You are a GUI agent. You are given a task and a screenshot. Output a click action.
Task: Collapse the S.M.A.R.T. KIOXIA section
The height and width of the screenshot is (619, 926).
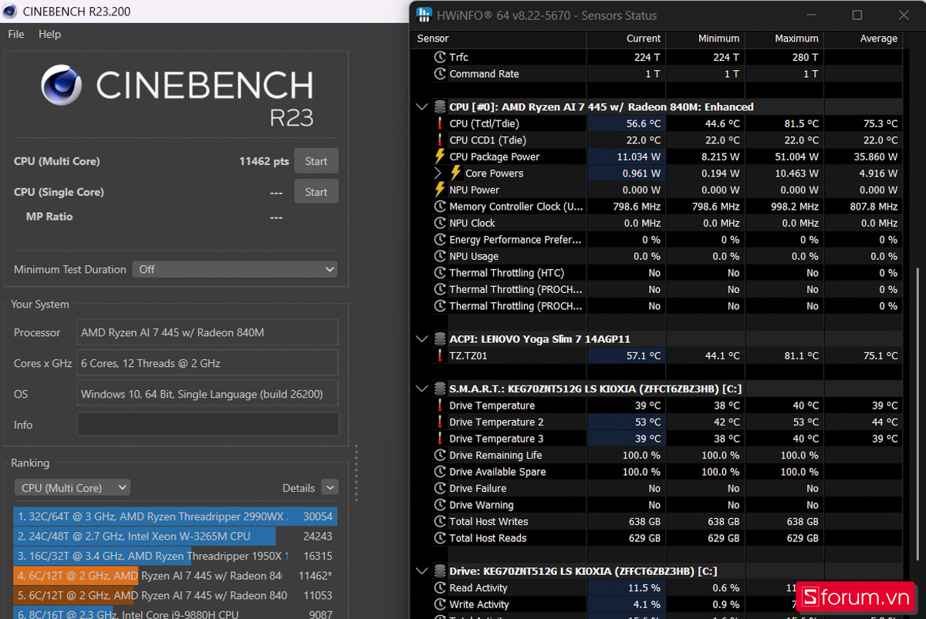point(421,389)
